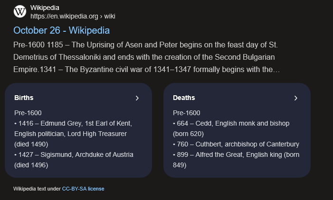This screenshot has width=333, height=200.
Task: Expand the Births card chevron arrow
Action: click(x=137, y=98)
